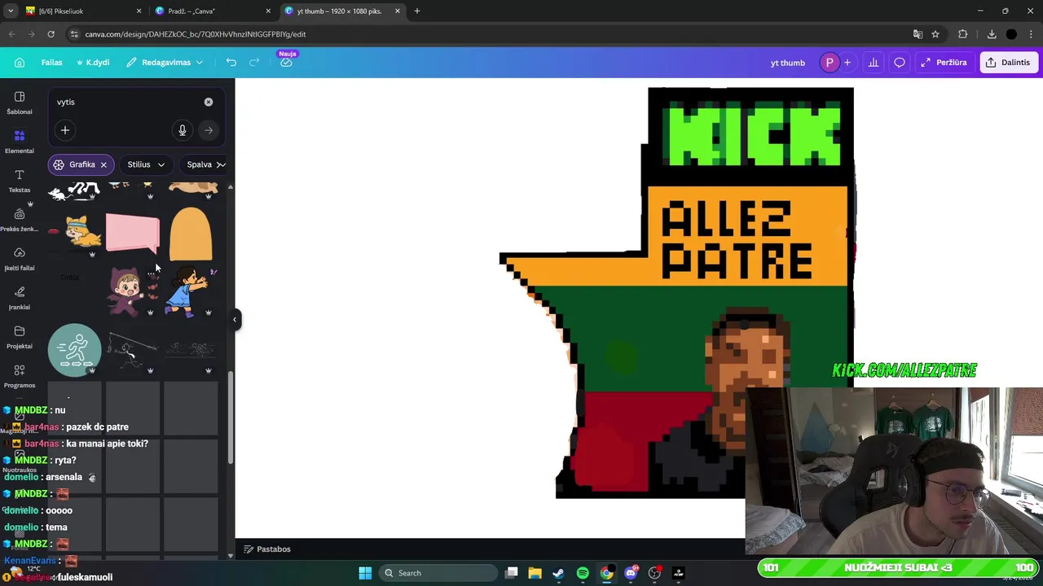Open browser downloads icon
The image size is (1043, 586).
[992, 34]
